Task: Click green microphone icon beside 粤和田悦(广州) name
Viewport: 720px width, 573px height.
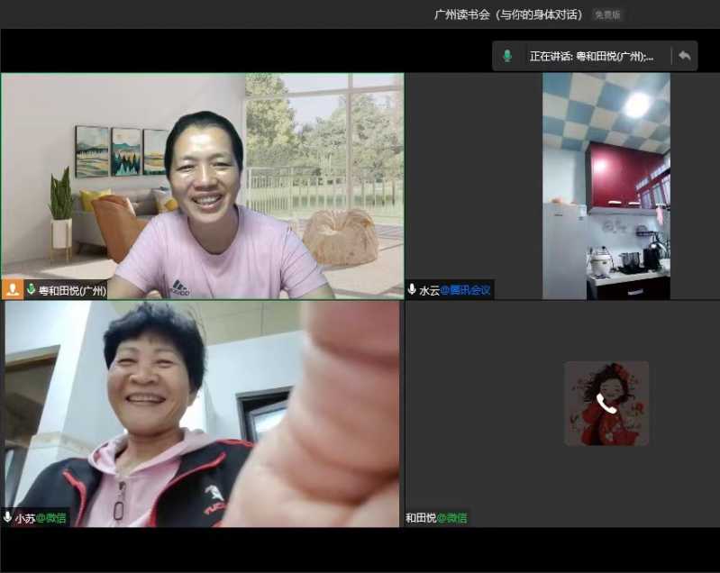Action: point(31,290)
